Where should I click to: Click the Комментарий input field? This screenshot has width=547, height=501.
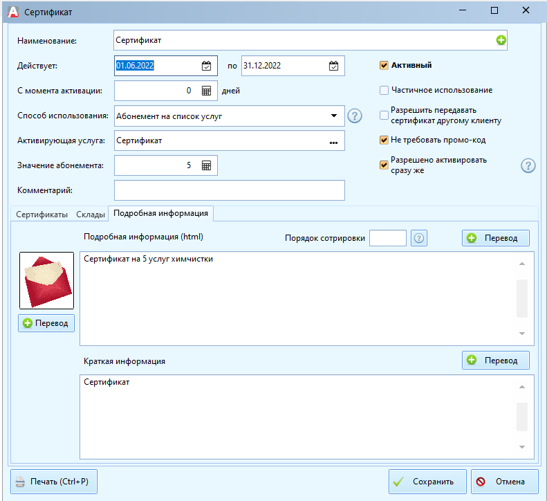click(x=230, y=190)
